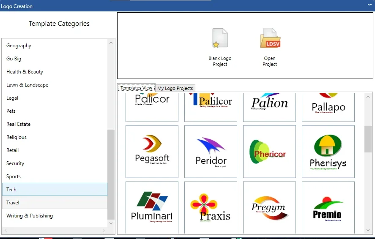Select the Travel category
This screenshot has width=375, height=239.
(x=55, y=202)
